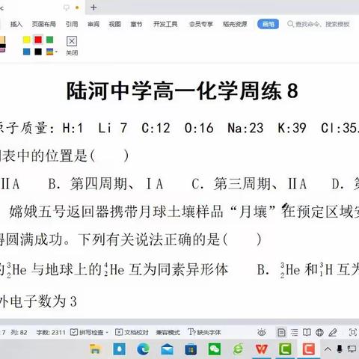This screenshot has width=359, height=359.
Task: Click the 缺失字体 indicator
Action: point(204,332)
